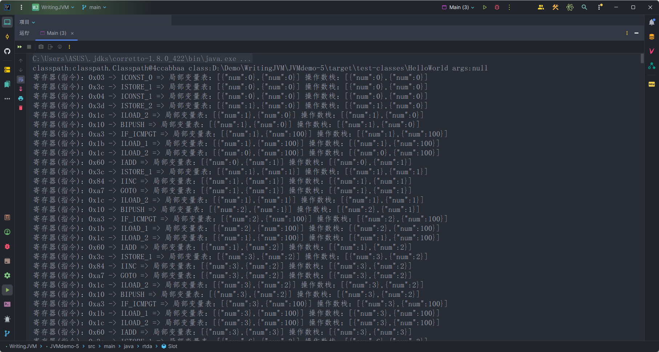Select WritingJVM breadcrumb
The height and width of the screenshot is (352, 659).
tap(23, 346)
